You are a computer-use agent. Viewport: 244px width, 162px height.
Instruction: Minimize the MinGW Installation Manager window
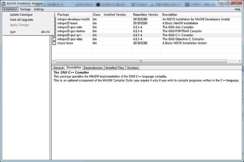(x=222, y=2)
